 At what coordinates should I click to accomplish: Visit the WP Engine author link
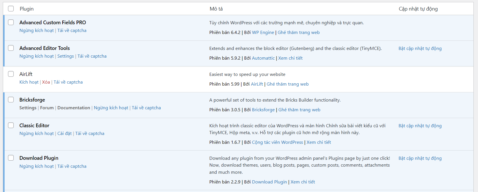[x=263, y=33]
